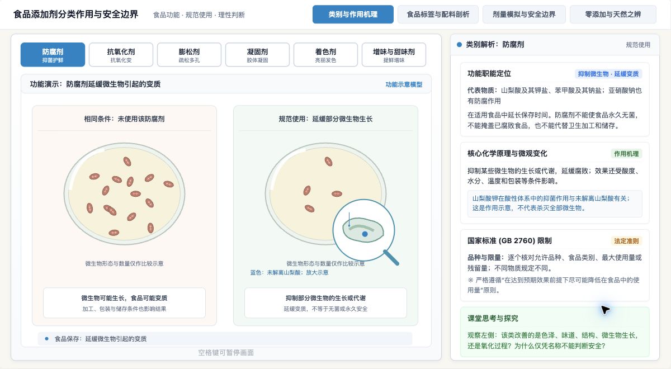Image resolution: width=671 pixels, height=369 pixels.
Task: Click the blue dot beside 食品保存
Action: pos(46,339)
